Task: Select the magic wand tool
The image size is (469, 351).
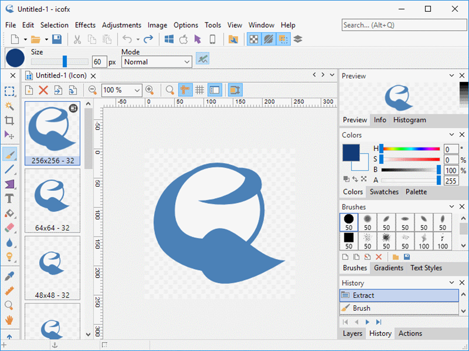Action: [x=9, y=106]
